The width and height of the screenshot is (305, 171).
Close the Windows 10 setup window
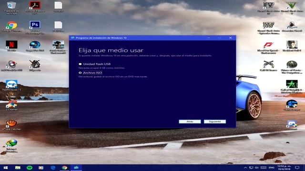coord(230,38)
